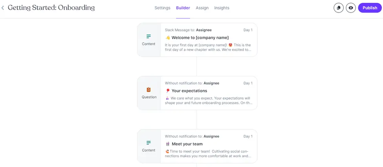Click the waving hand emoji in Welcome title
The width and height of the screenshot is (383, 167).
click(x=168, y=38)
